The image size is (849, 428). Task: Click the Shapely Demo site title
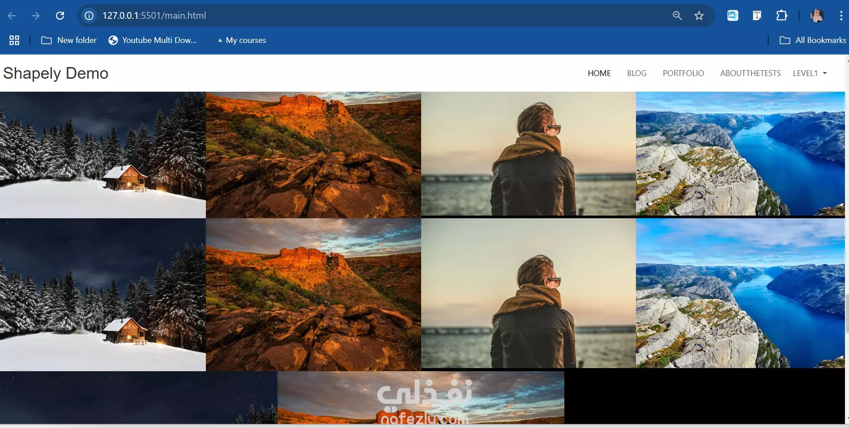click(x=56, y=73)
